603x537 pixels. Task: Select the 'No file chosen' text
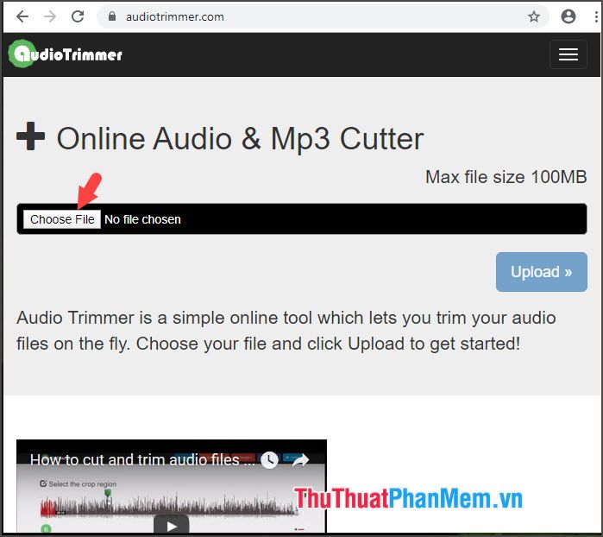coord(142,219)
